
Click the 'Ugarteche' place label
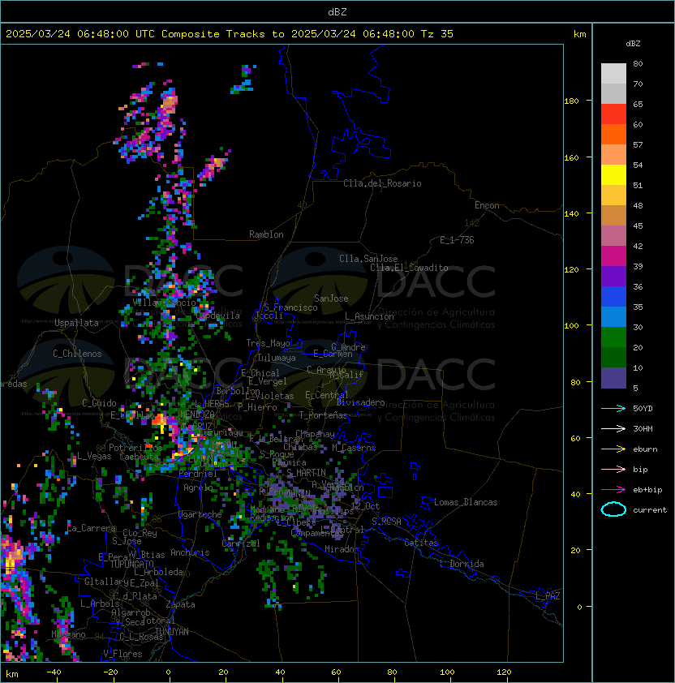[x=200, y=514]
